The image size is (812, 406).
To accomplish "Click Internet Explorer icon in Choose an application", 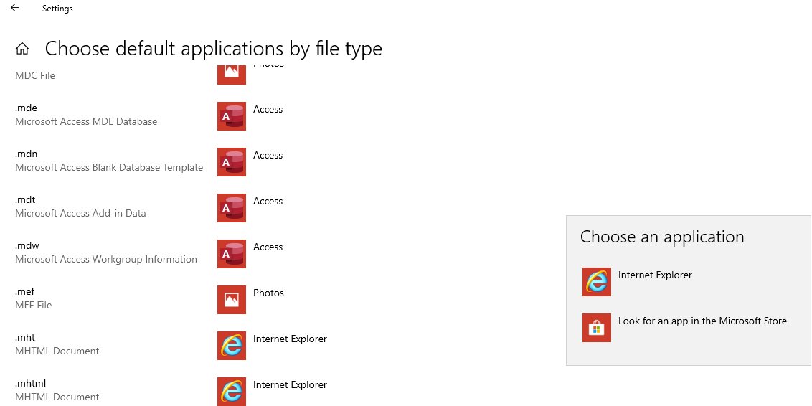I will coord(597,282).
